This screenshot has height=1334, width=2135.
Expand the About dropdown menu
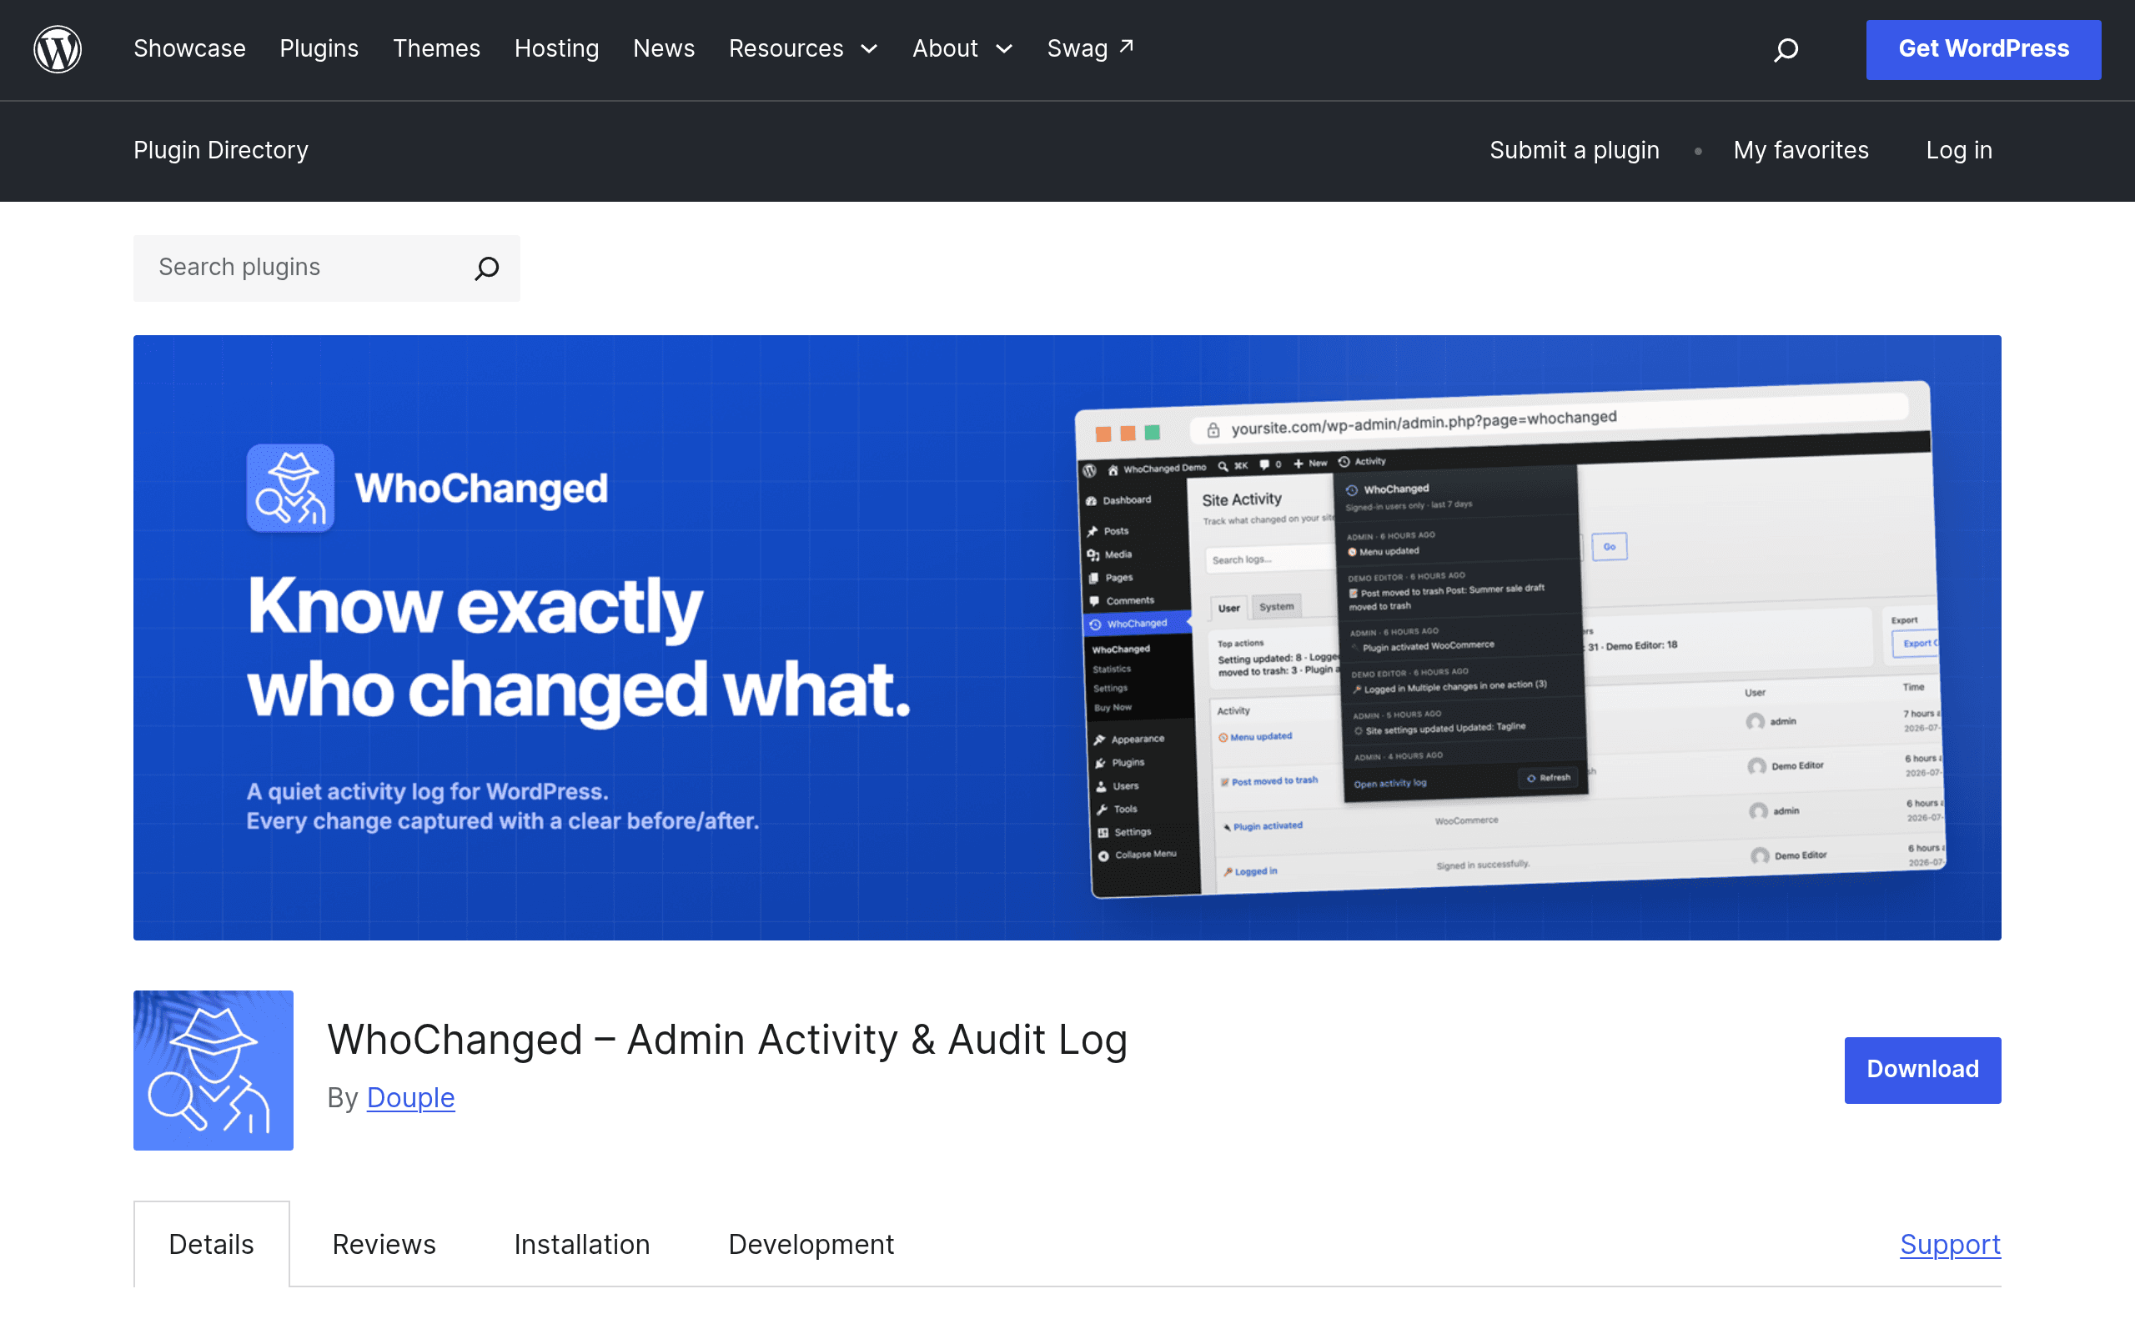(x=962, y=48)
